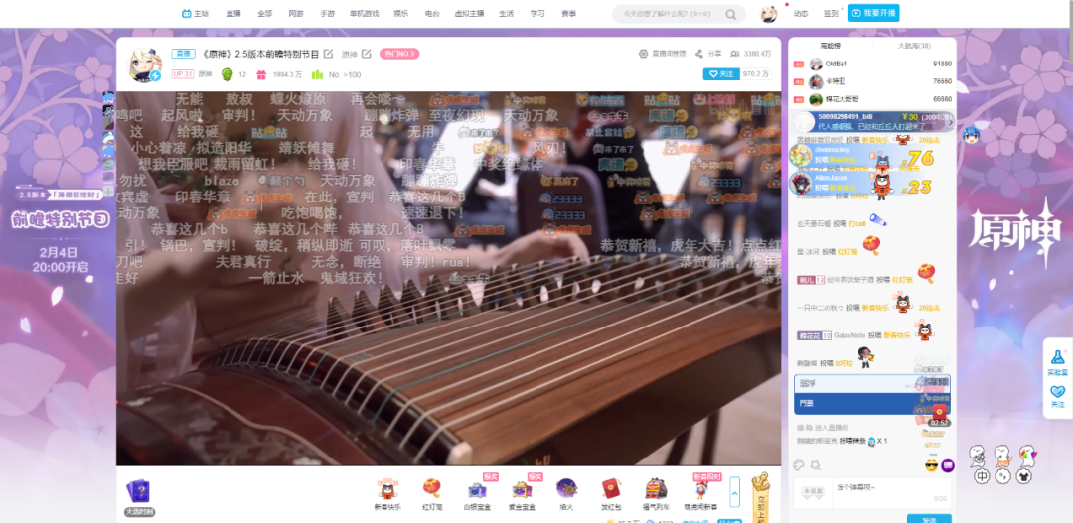Open the user avatar menu in header
1073x523 pixels.
coord(769,14)
